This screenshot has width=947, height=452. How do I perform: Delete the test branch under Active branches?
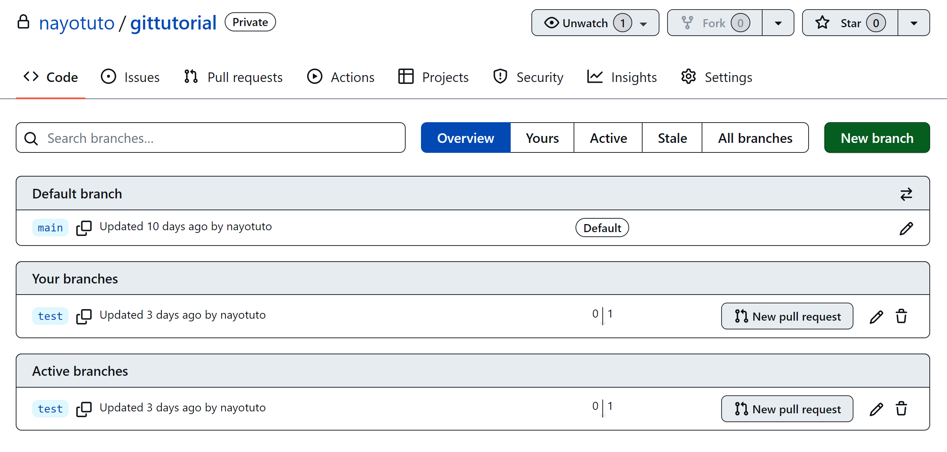click(x=901, y=409)
